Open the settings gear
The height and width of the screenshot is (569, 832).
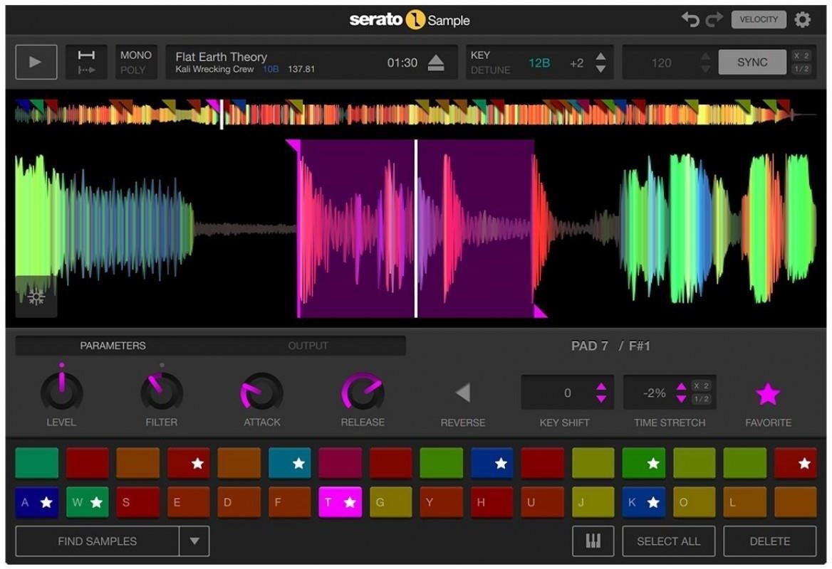803,20
